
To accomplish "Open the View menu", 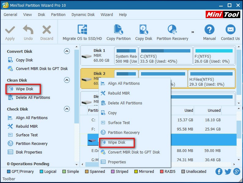I will click(x=28, y=15).
